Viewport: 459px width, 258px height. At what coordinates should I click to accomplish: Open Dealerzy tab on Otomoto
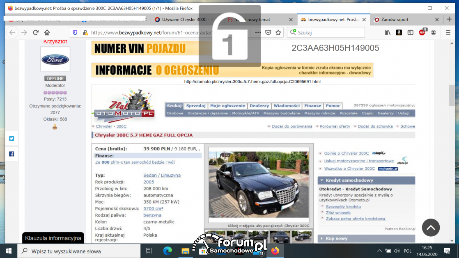coord(259,105)
